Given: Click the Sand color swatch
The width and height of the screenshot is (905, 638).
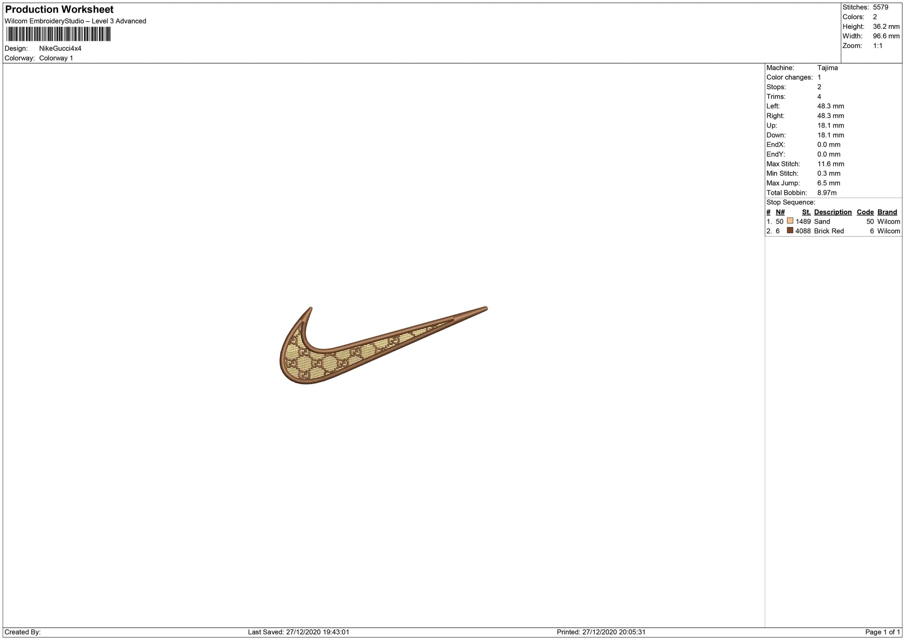Looking at the screenshot, I should coord(790,221).
